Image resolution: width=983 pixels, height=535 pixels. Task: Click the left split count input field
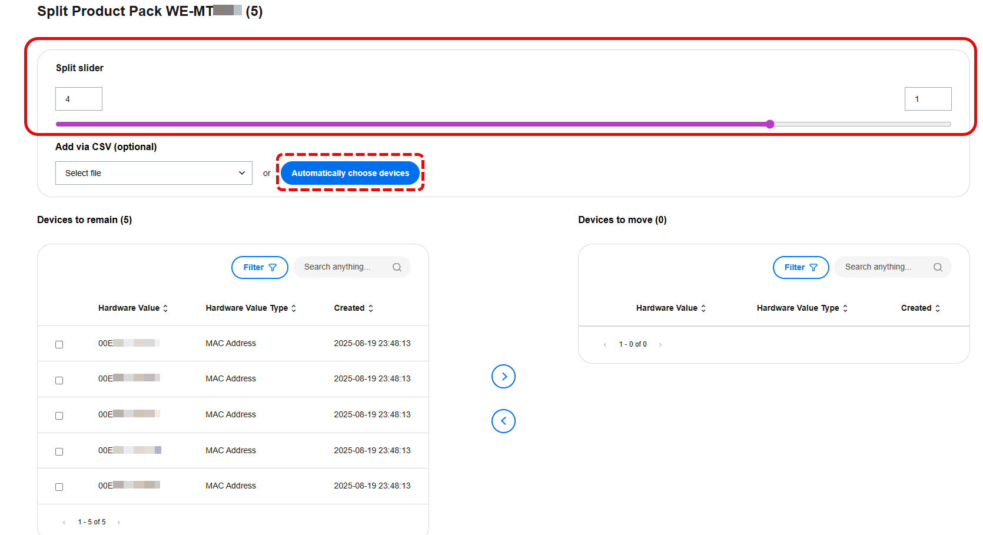[x=79, y=99]
